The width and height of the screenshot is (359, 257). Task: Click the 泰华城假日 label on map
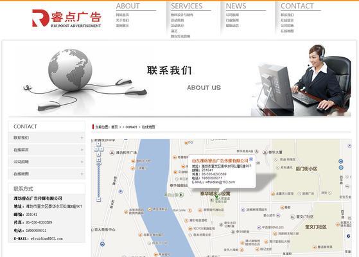(x=179, y=185)
